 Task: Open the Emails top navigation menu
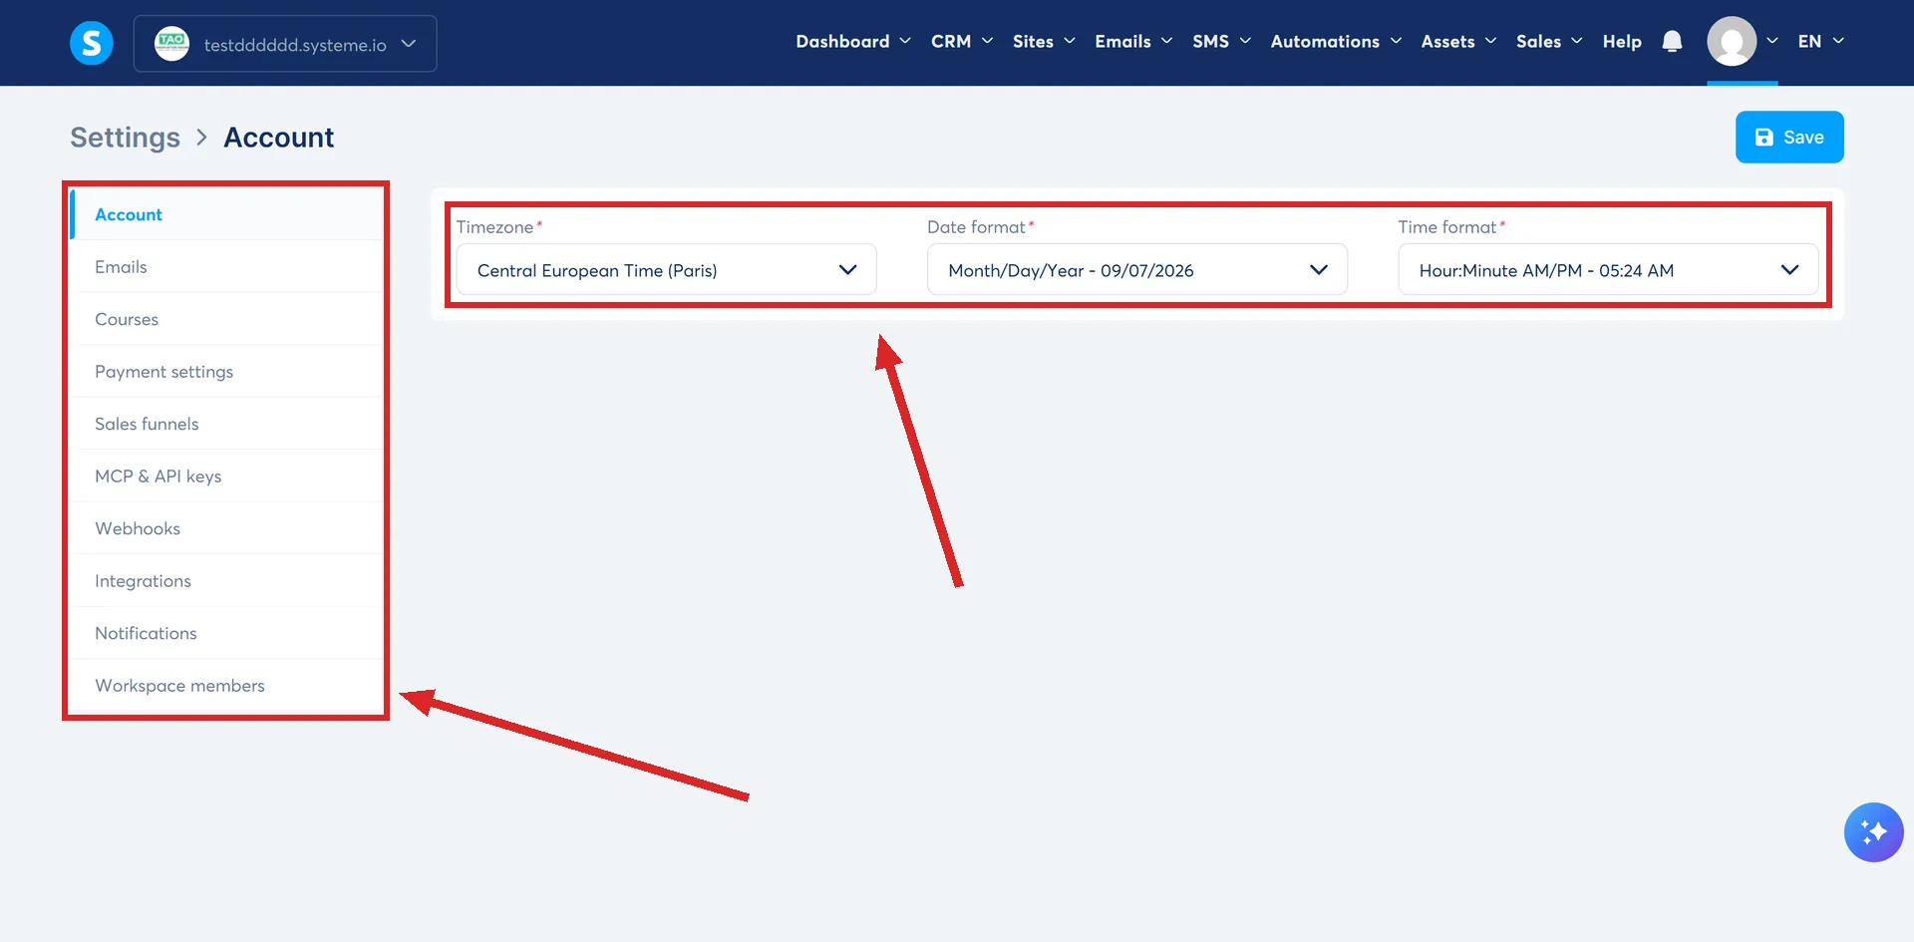[x=1133, y=42]
